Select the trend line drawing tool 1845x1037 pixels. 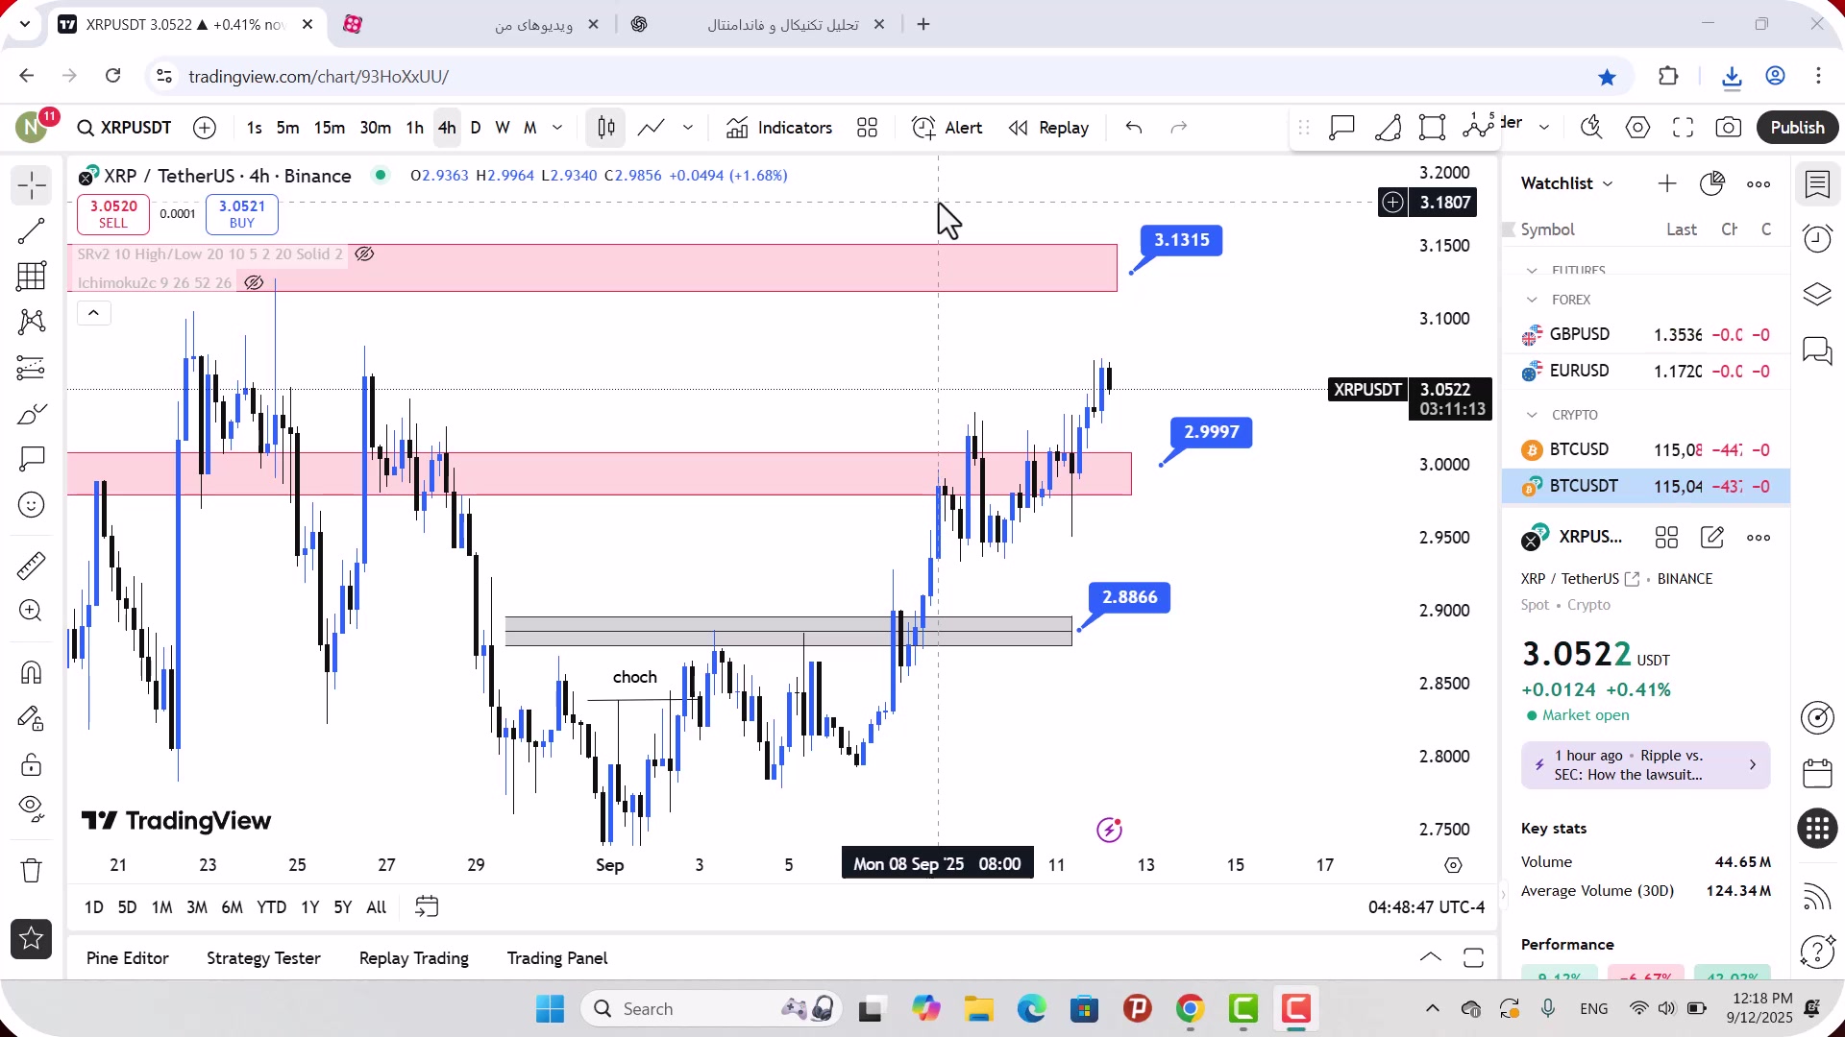(x=31, y=230)
